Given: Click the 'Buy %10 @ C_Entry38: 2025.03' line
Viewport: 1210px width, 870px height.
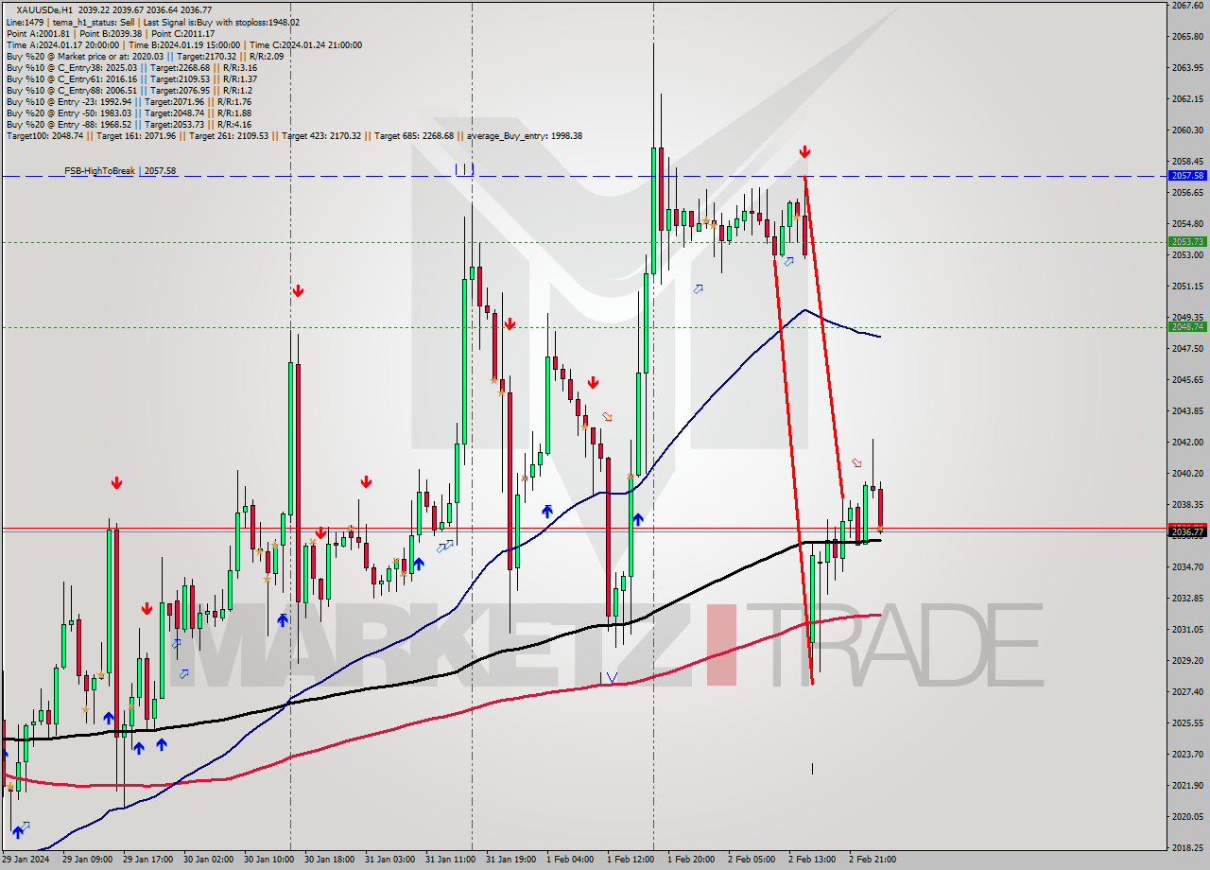Looking at the screenshot, I should [x=131, y=67].
